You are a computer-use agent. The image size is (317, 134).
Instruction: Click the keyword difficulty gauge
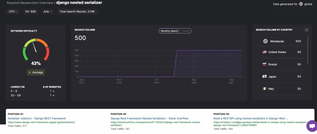pos(36,49)
